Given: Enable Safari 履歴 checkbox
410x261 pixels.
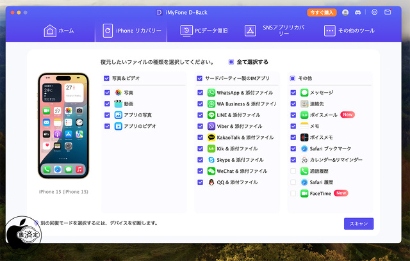Looking at the screenshot, I should (293, 182).
